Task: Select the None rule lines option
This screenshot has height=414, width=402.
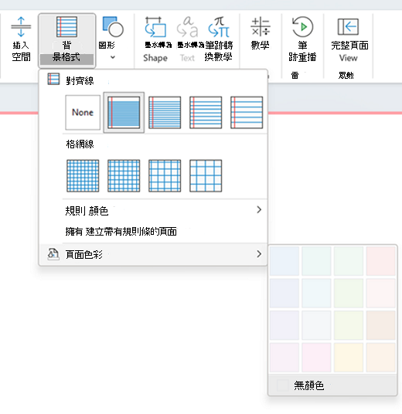Action: pos(83,113)
